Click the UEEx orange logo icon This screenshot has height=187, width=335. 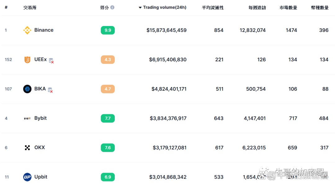click(x=27, y=59)
